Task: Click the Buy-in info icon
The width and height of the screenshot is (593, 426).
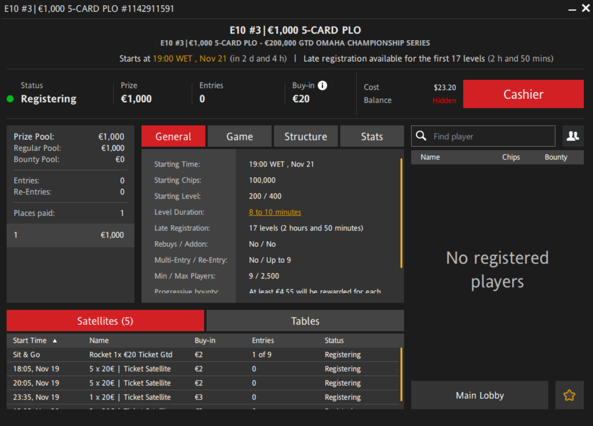Action: (x=323, y=86)
